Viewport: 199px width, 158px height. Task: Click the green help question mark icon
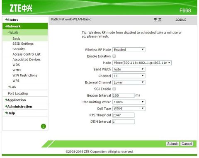(x=44, y=126)
